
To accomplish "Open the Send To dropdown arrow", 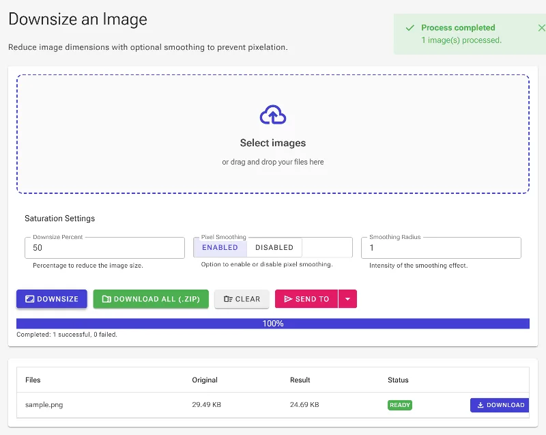I will pyautogui.click(x=347, y=299).
